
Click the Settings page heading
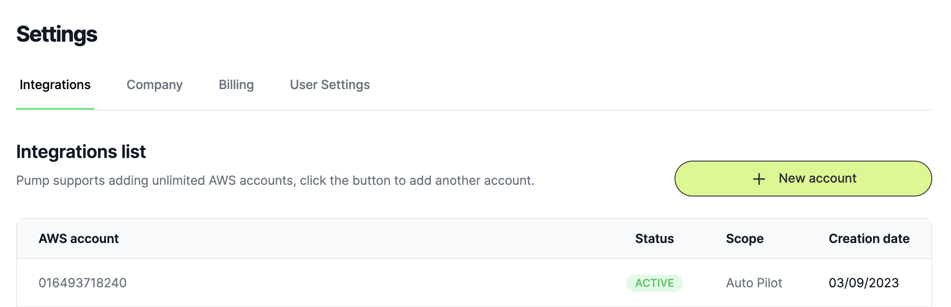pyautogui.click(x=57, y=34)
